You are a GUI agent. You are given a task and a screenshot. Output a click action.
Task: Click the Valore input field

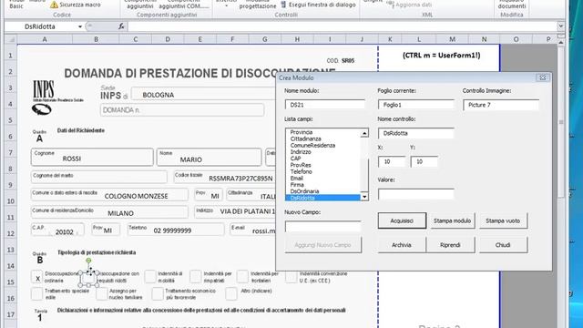416,194
